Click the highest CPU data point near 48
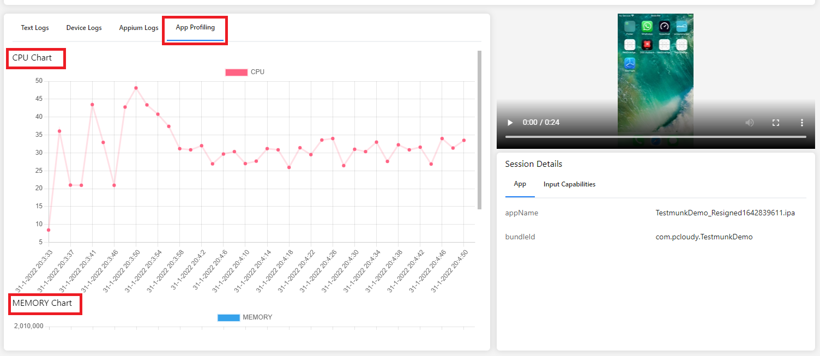 136,88
